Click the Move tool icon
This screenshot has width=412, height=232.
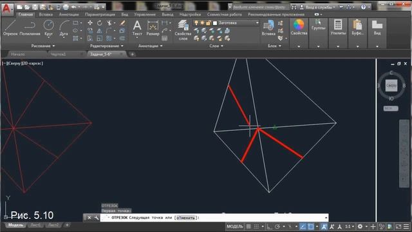pyautogui.click(x=90, y=23)
